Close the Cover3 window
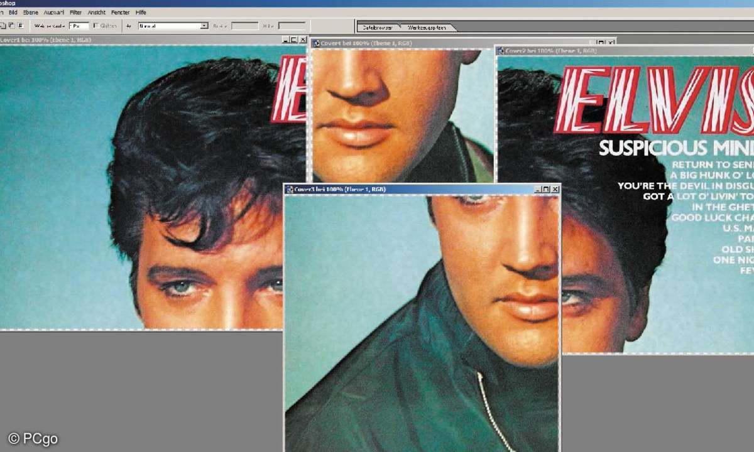 pyautogui.click(x=555, y=189)
